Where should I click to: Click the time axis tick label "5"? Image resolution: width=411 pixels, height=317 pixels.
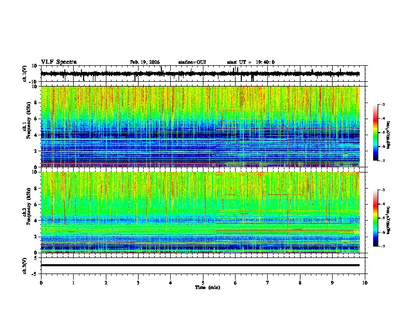[x=203, y=283]
